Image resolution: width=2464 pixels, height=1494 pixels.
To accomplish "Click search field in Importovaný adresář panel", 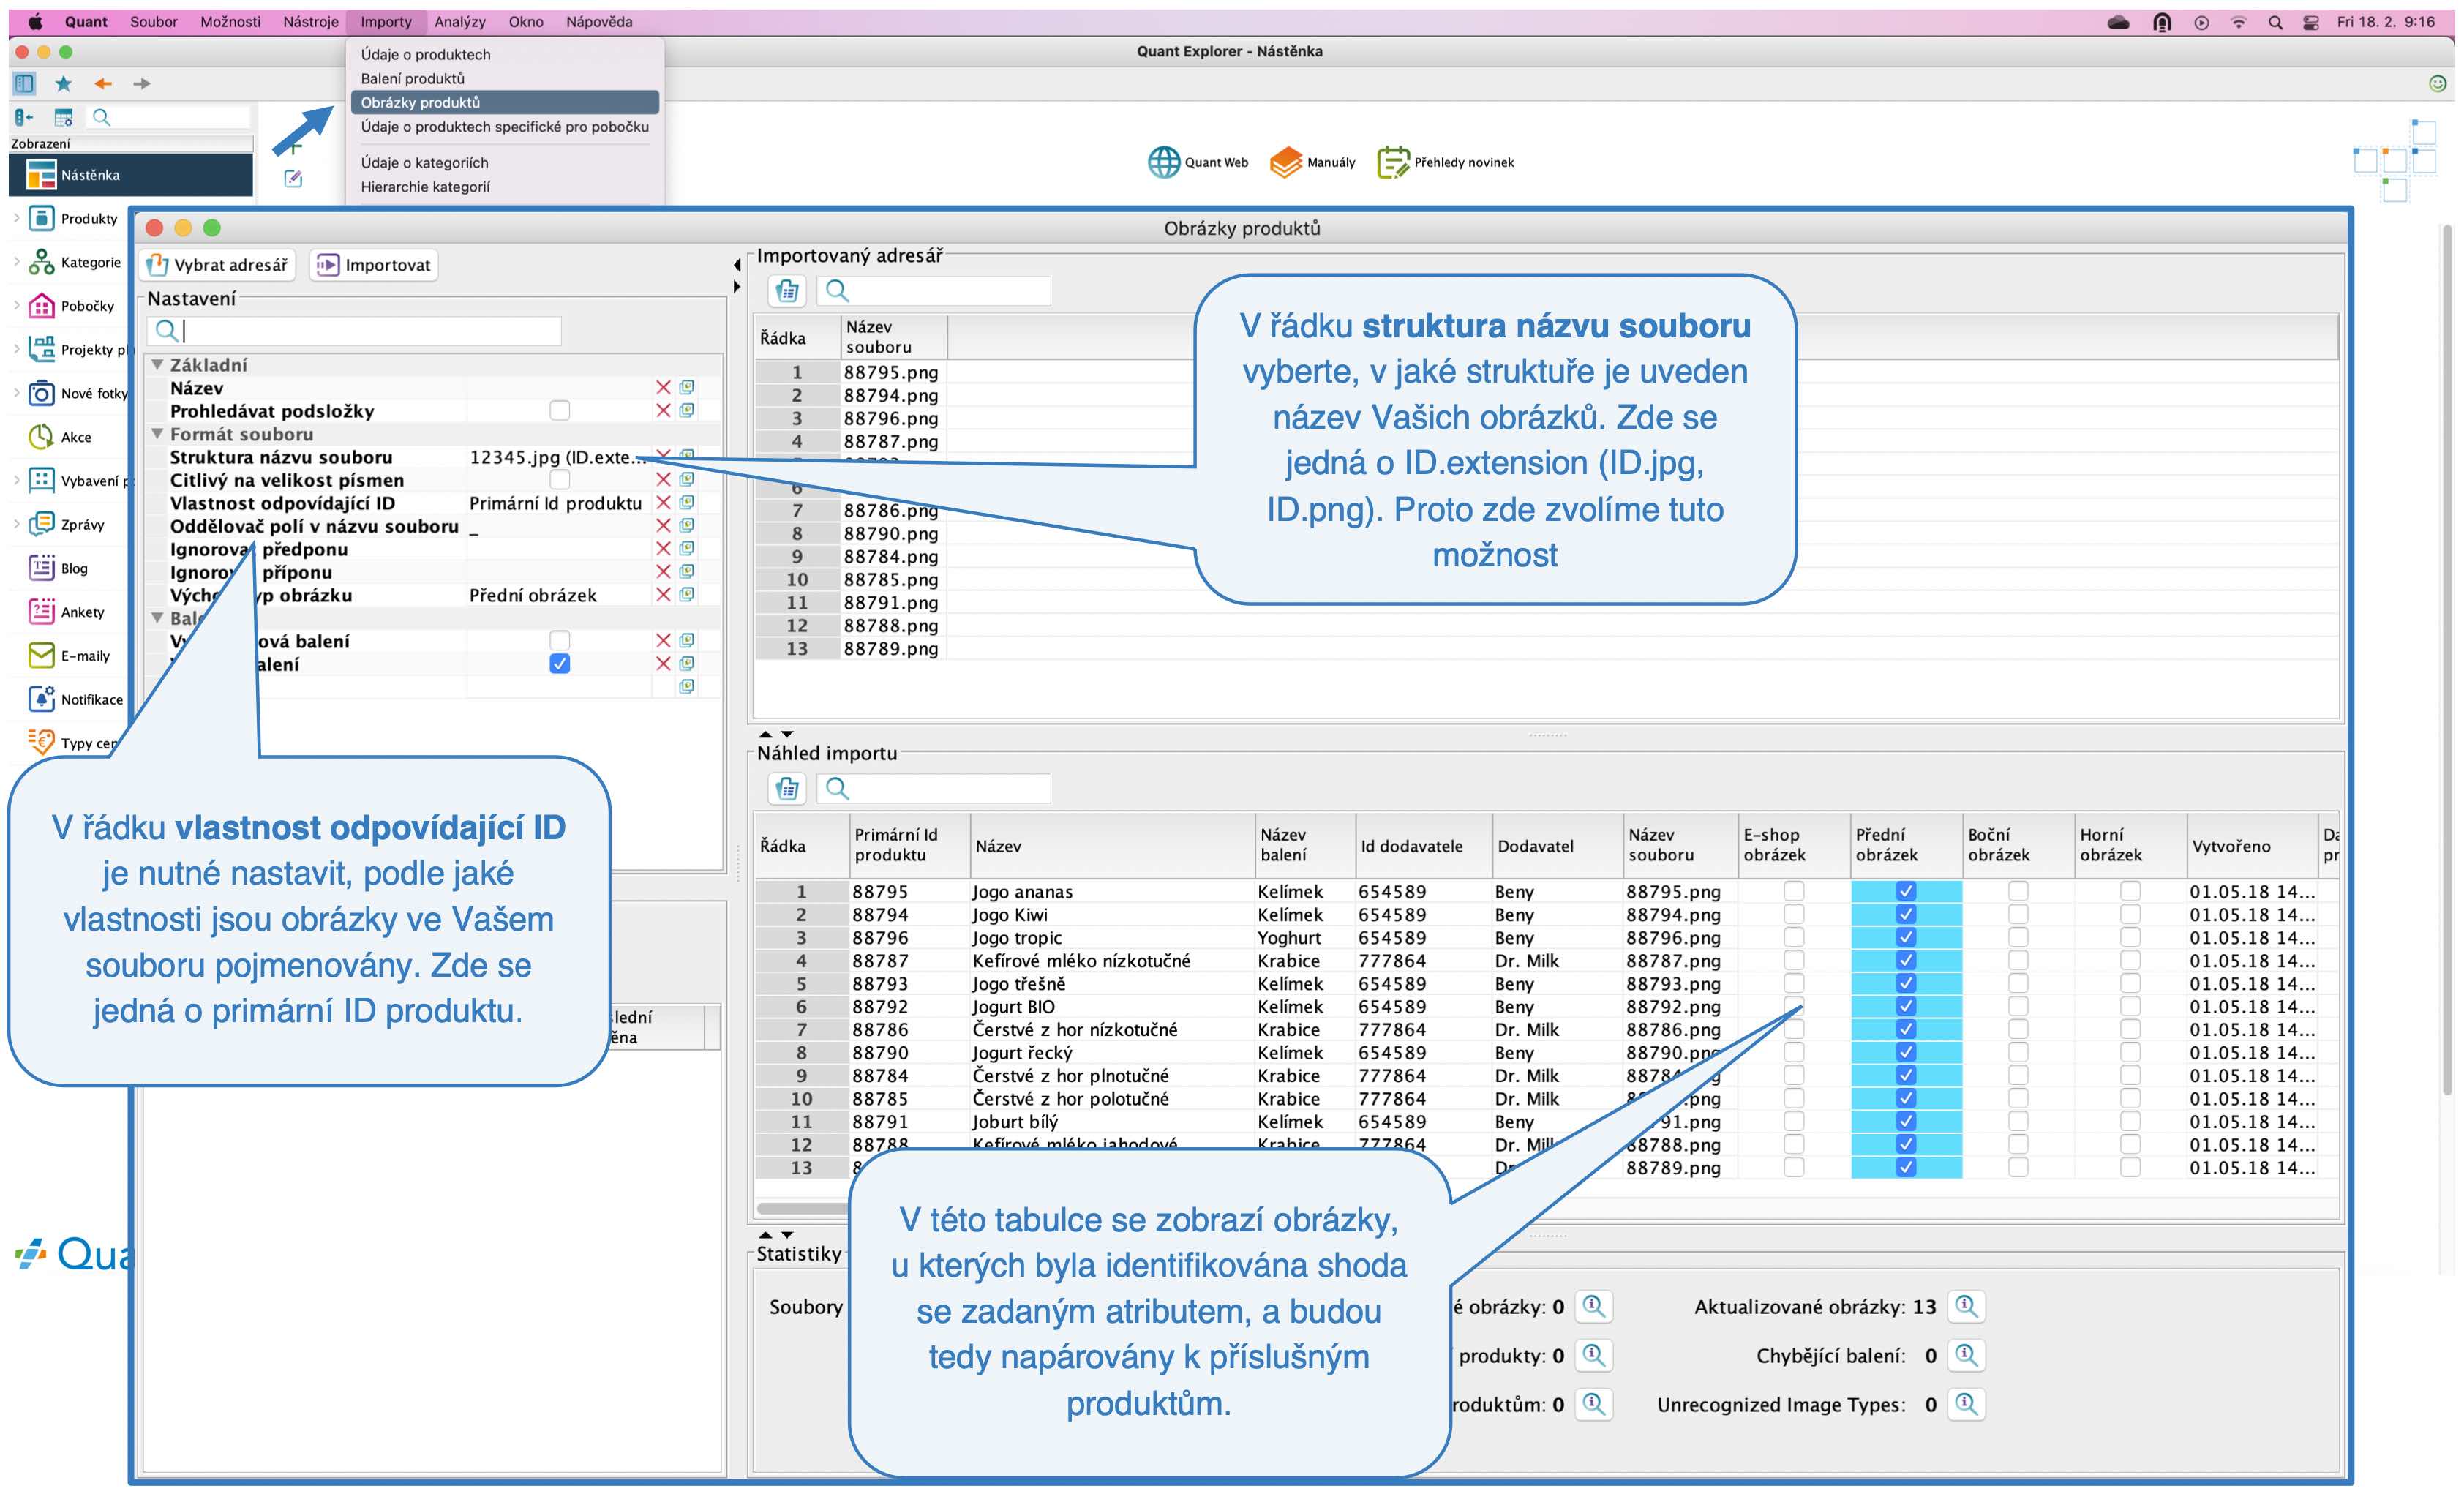I will tap(934, 291).
